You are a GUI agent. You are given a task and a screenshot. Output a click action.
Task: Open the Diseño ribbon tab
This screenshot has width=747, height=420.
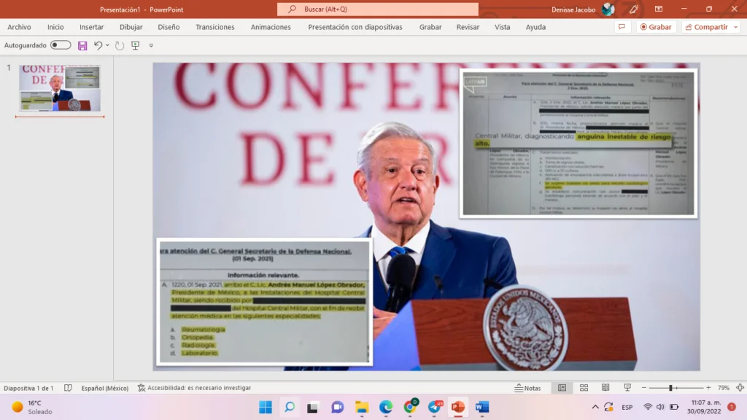pyautogui.click(x=169, y=27)
